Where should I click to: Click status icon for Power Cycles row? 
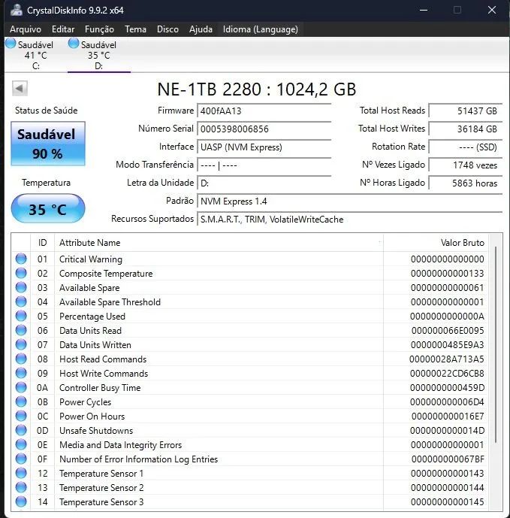21,401
